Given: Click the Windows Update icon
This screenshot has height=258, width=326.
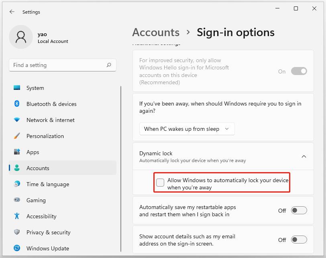Looking at the screenshot, I should (x=17, y=248).
